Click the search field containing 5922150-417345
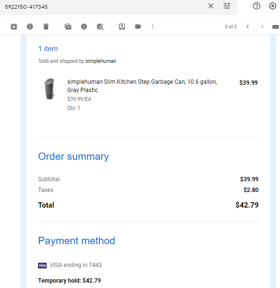This screenshot has width=280, height=288. (x=105, y=7)
